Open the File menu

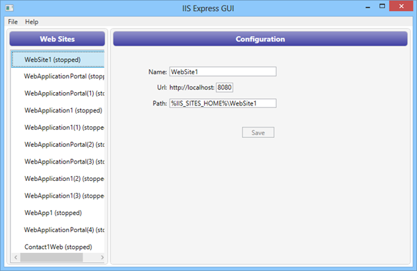pyautogui.click(x=13, y=21)
